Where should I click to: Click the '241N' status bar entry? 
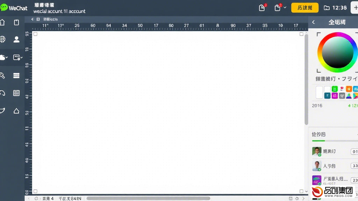[70, 199]
